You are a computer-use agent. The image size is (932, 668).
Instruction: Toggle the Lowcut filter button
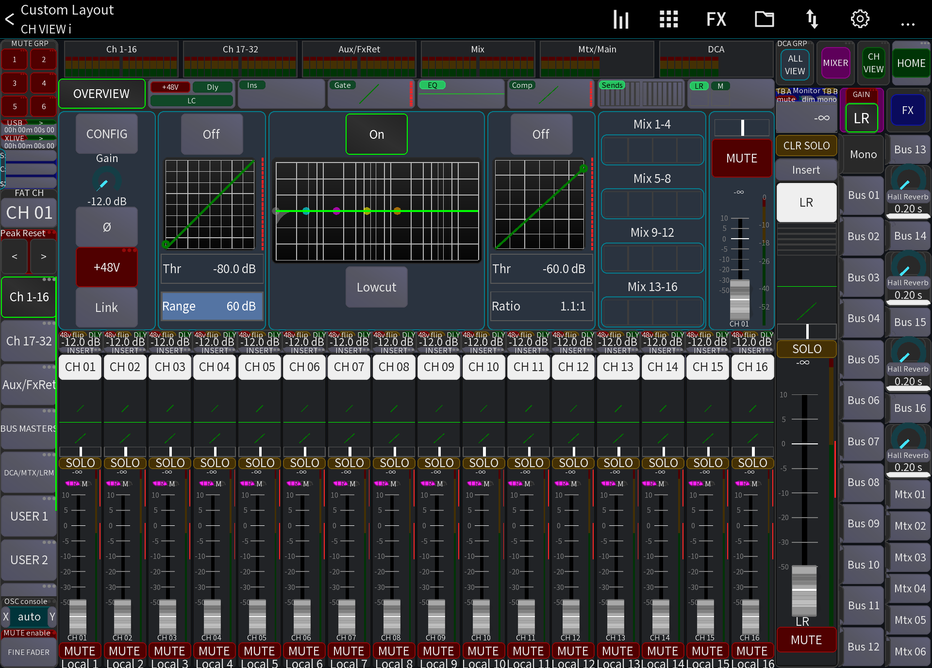pyautogui.click(x=377, y=287)
